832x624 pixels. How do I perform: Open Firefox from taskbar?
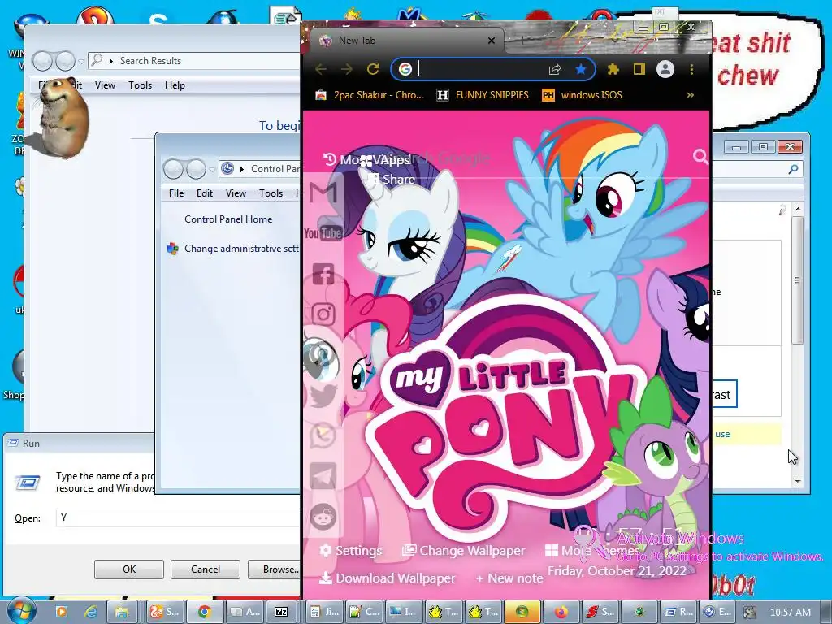[x=561, y=613]
